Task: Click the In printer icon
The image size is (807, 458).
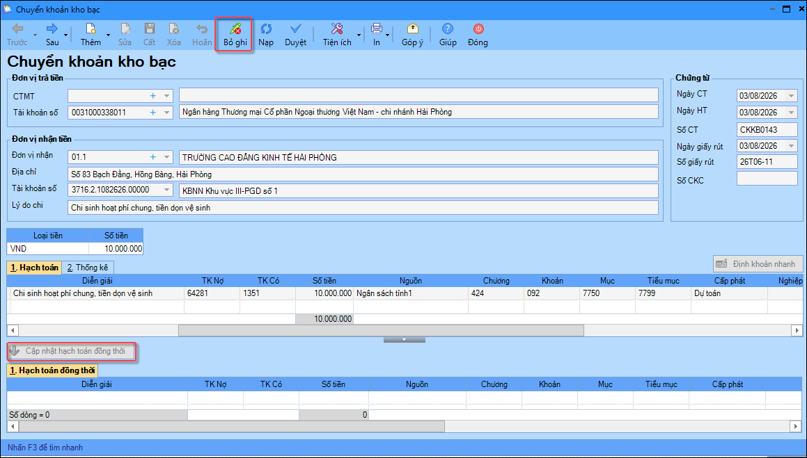Action: [377, 28]
